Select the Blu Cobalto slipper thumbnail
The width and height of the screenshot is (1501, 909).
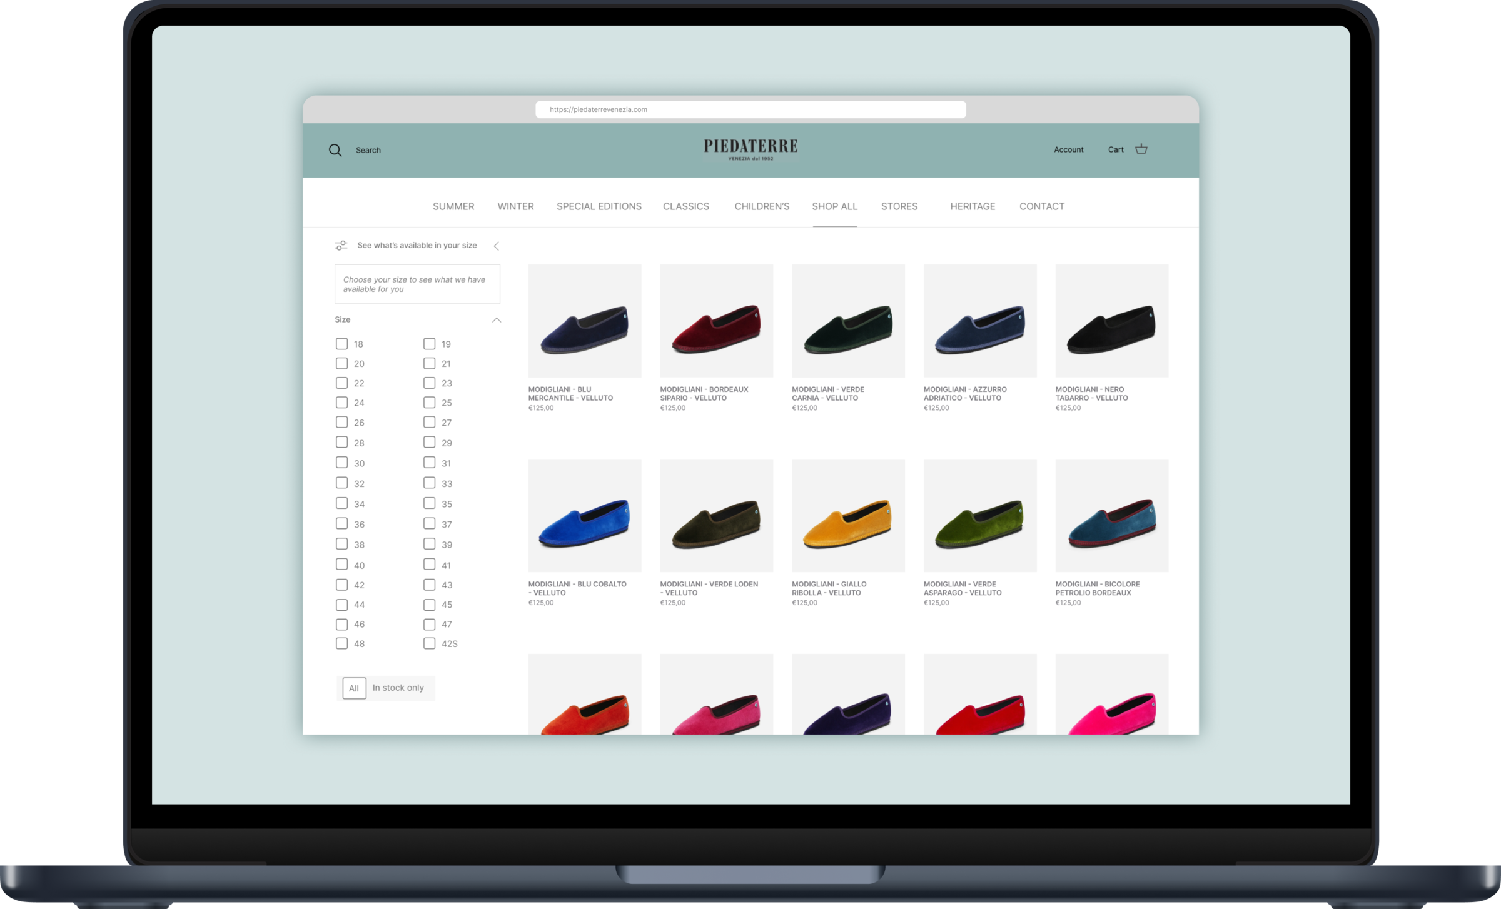tap(585, 516)
